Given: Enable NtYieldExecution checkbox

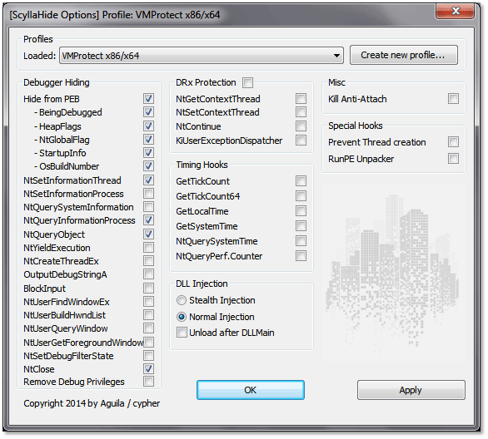Looking at the screenshot, I should (x=148, y=248).
